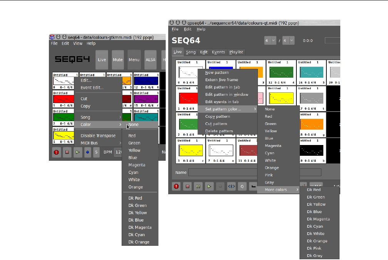
Task: Toggle the ALSA button in seq64 toolbar
Action: [x=151, y=60]
